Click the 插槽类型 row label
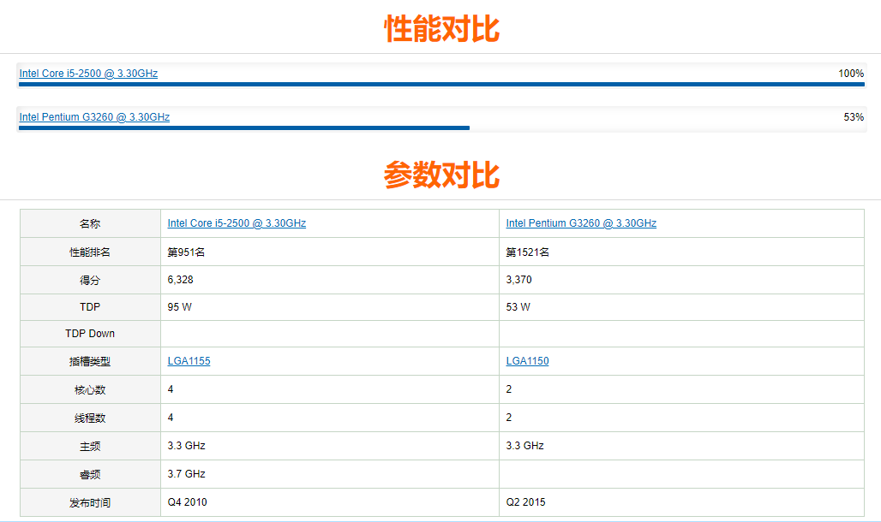The width and height of the screenshot is (881, 522). pos(90,361)
